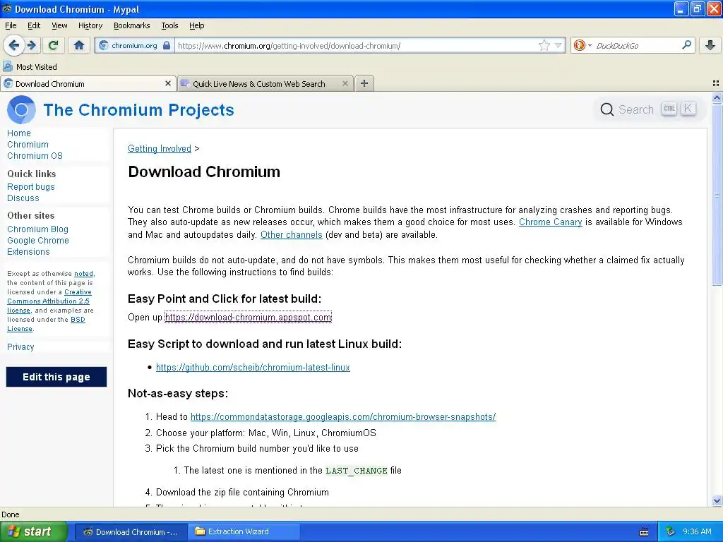Open the Report bugs link
This screenshot has height=542, width=723.
coord(31,186)
